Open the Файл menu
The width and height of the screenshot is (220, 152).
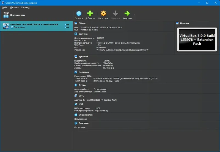click(5, 7)
